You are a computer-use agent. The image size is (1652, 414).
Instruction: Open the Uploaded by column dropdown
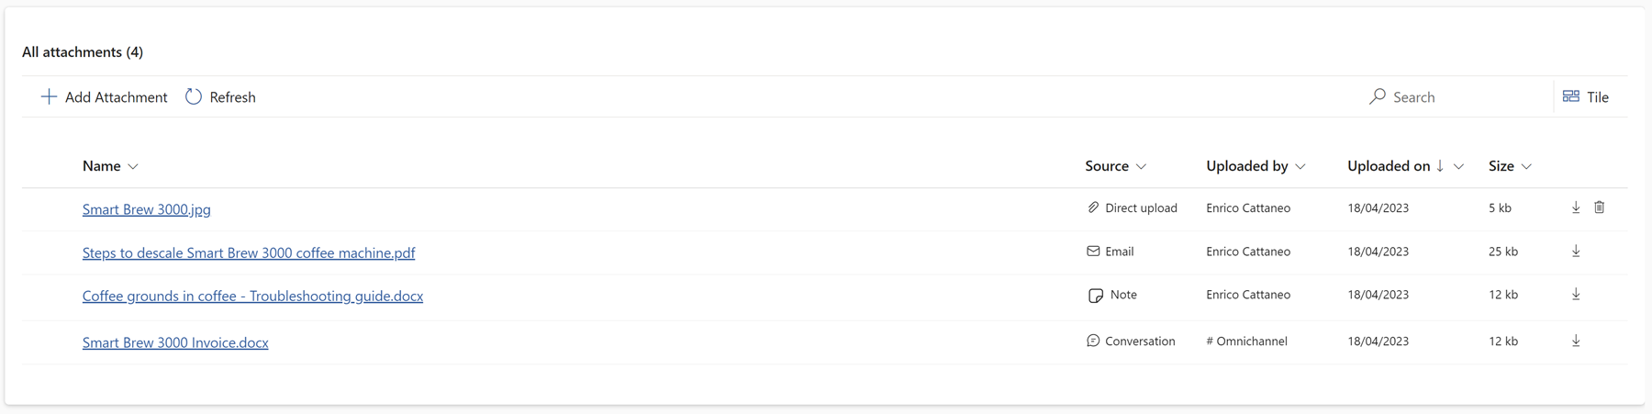click(1300, 167)
